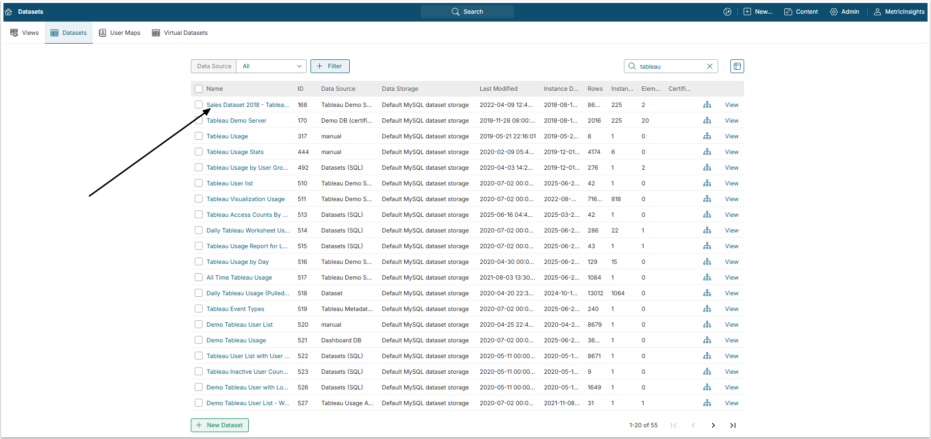The height and width of the screenshot is (439, 931).
Task: Select the Tableau User list checkbox
Action: pos(199,183)
